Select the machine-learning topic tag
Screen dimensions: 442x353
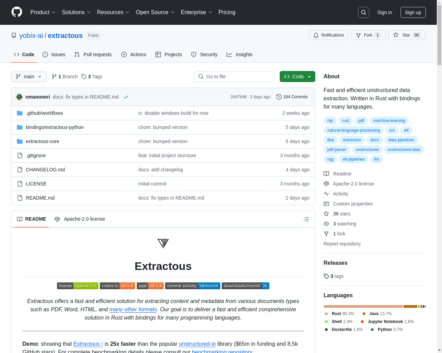pos(389,121)
